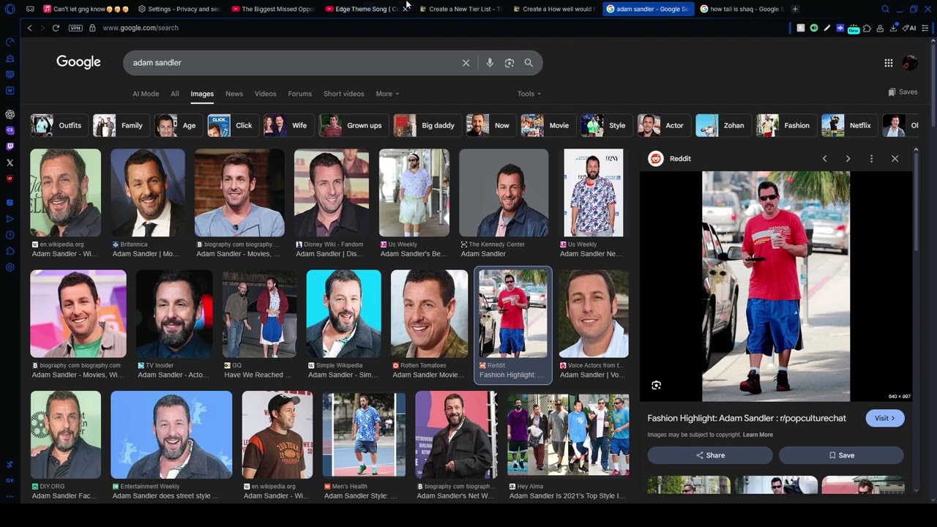Open the GQ 'Have We Reached' image result
This screenshot has width=937, height=527.
[x=259, y=314]
